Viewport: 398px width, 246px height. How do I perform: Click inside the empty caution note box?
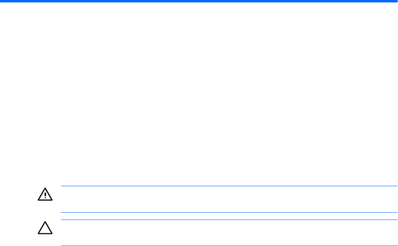click(x=229, y=232)
